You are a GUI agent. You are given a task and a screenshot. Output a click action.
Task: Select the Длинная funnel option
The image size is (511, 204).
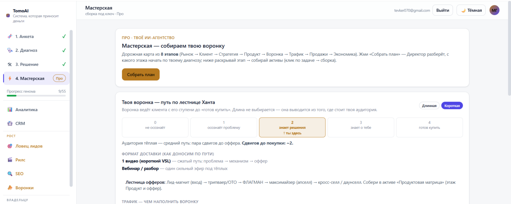click(x=429, y=106)
